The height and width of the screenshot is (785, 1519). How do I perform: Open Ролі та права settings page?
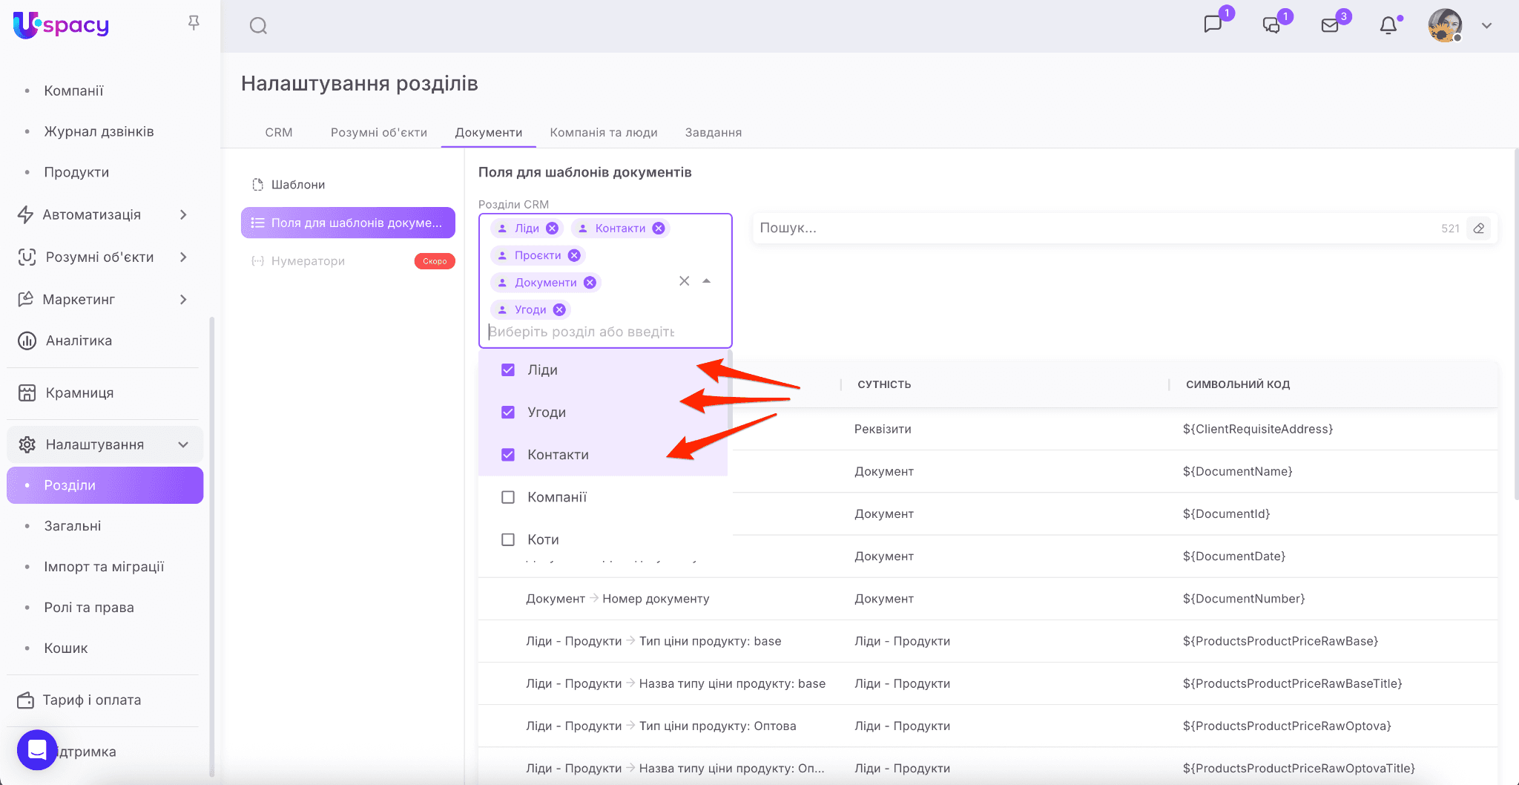click(89, 608)
